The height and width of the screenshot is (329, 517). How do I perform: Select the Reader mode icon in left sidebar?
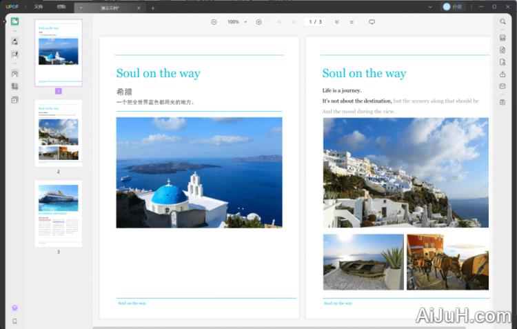14,21
